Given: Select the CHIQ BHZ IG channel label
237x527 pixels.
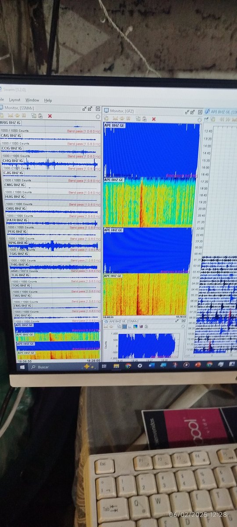Looking at the screenshot, I should click(x=13, y=161).
